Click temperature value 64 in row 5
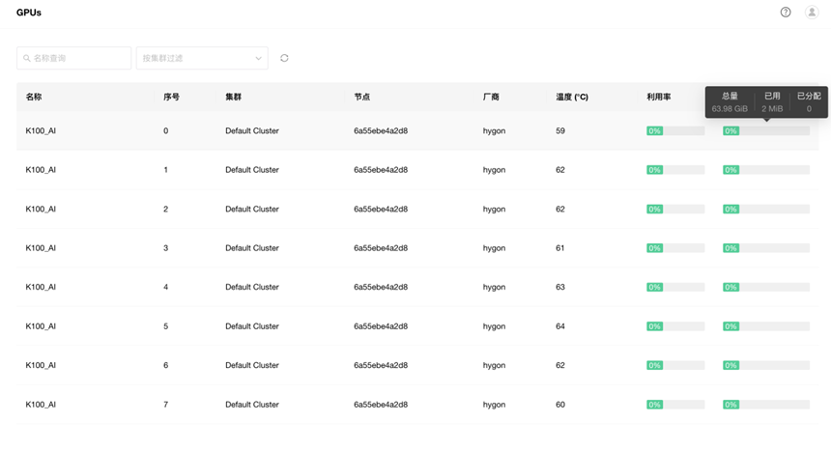 560,326
